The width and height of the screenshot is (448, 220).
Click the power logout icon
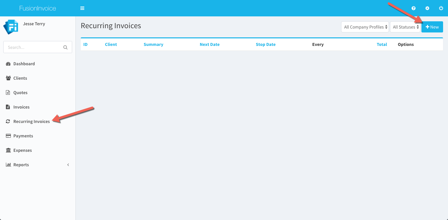(441, 8)
